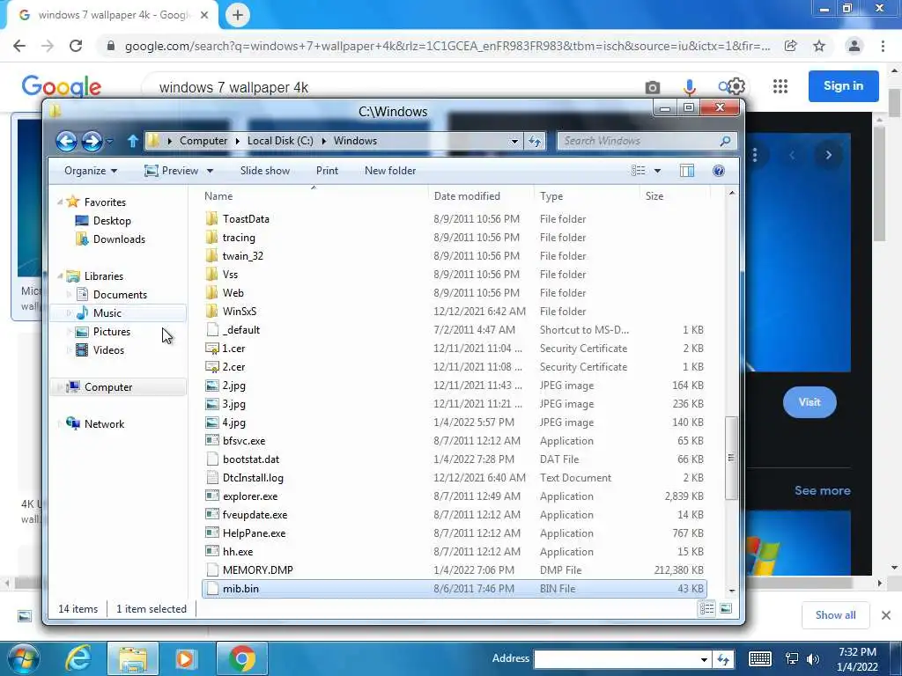
Task: Launch Internet Explorer from taskbar
Action: (x=78, y=658)
